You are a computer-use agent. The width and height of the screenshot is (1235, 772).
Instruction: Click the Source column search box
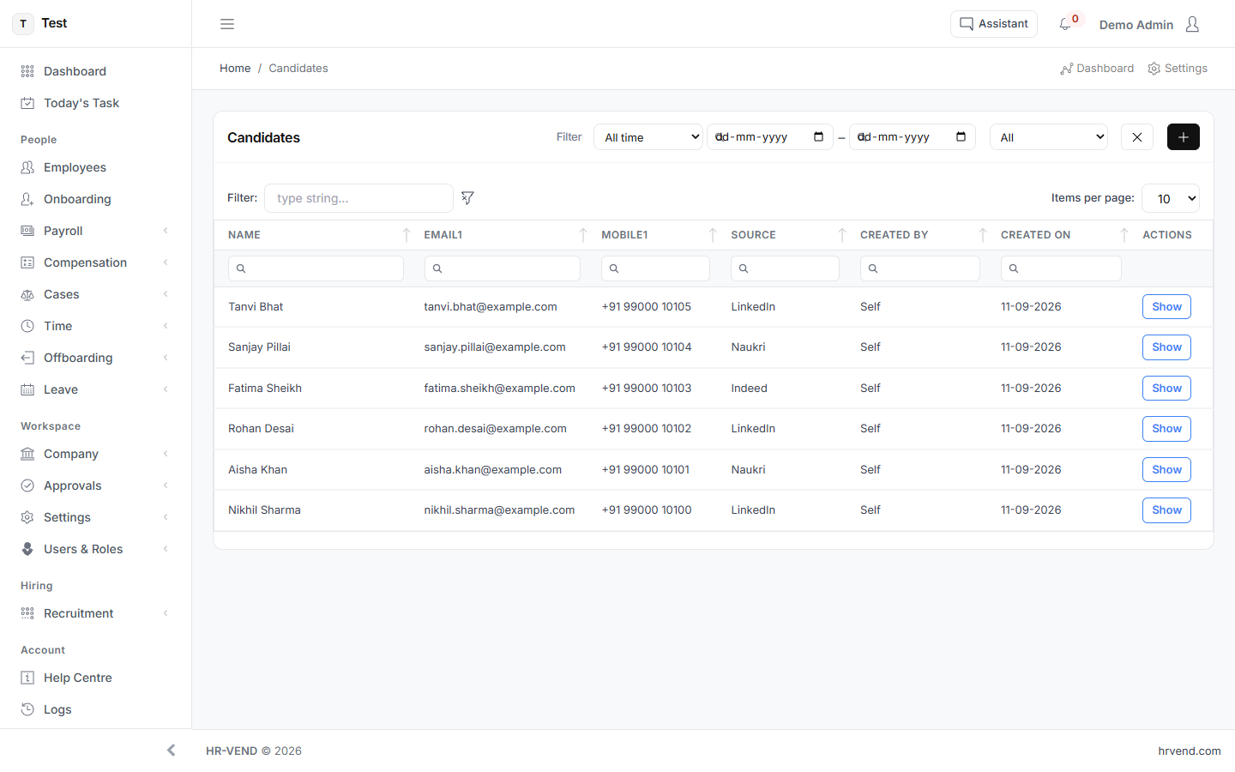pyautogui.click(x=785, y=268)
